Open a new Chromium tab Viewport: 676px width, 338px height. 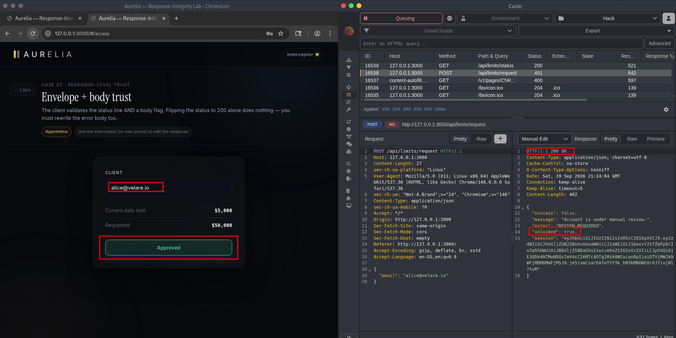pos(176,18)
